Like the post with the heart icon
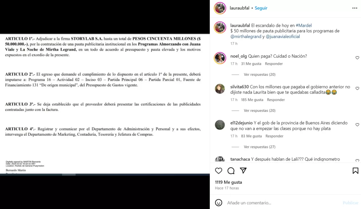 tap(219, 171)
